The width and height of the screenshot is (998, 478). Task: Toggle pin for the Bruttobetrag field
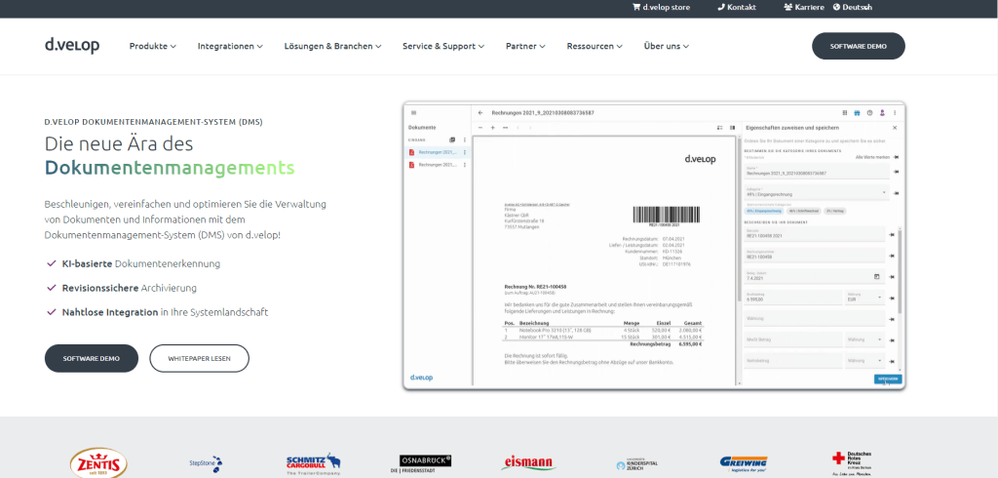coord(892,298)
